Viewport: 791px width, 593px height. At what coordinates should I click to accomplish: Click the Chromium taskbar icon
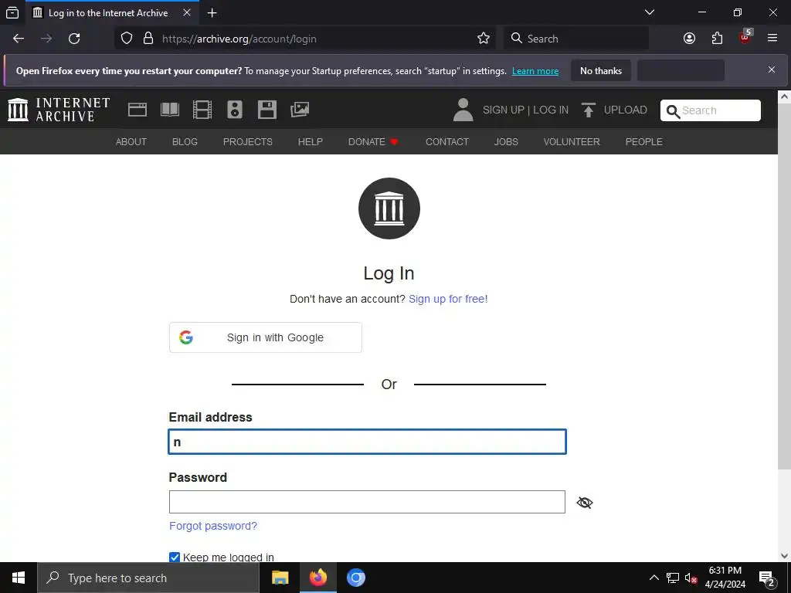point(355,578)
